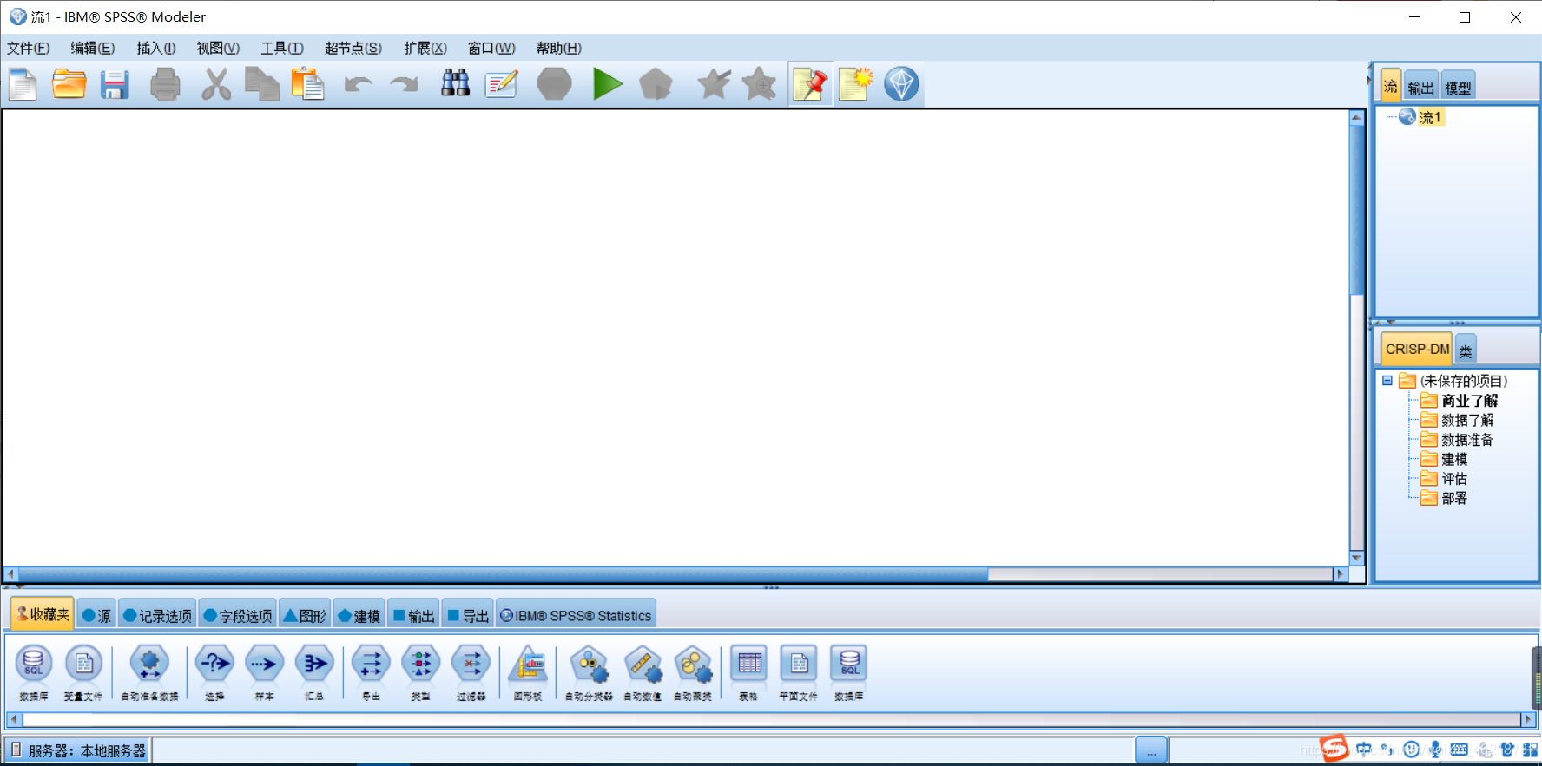Image resolution: width=1542 pixels, height=766 pixels.
Task: Select the 导出 derive node icon
Action: (x=371, y=672)
